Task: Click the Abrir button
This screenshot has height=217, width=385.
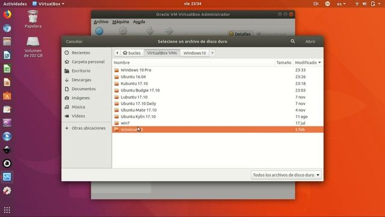Action: [310, 42]
